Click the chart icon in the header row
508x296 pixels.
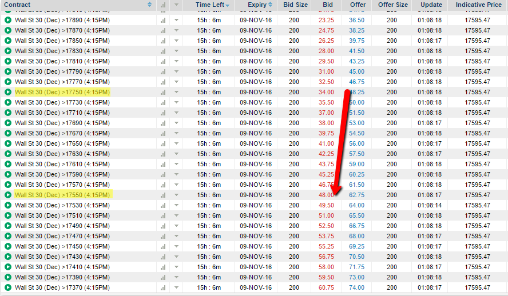[x=163, y=5]
